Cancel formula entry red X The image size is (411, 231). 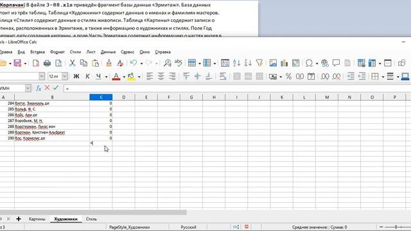pyautogui.click(x=47, y=88)
